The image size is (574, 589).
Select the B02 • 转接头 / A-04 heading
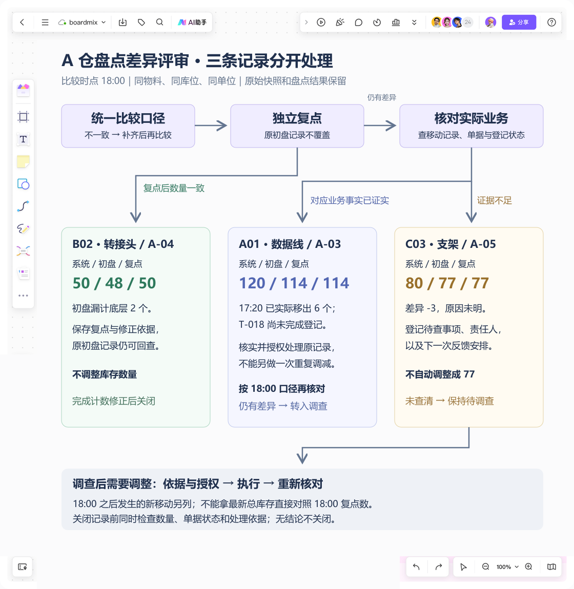coord(123,244)
